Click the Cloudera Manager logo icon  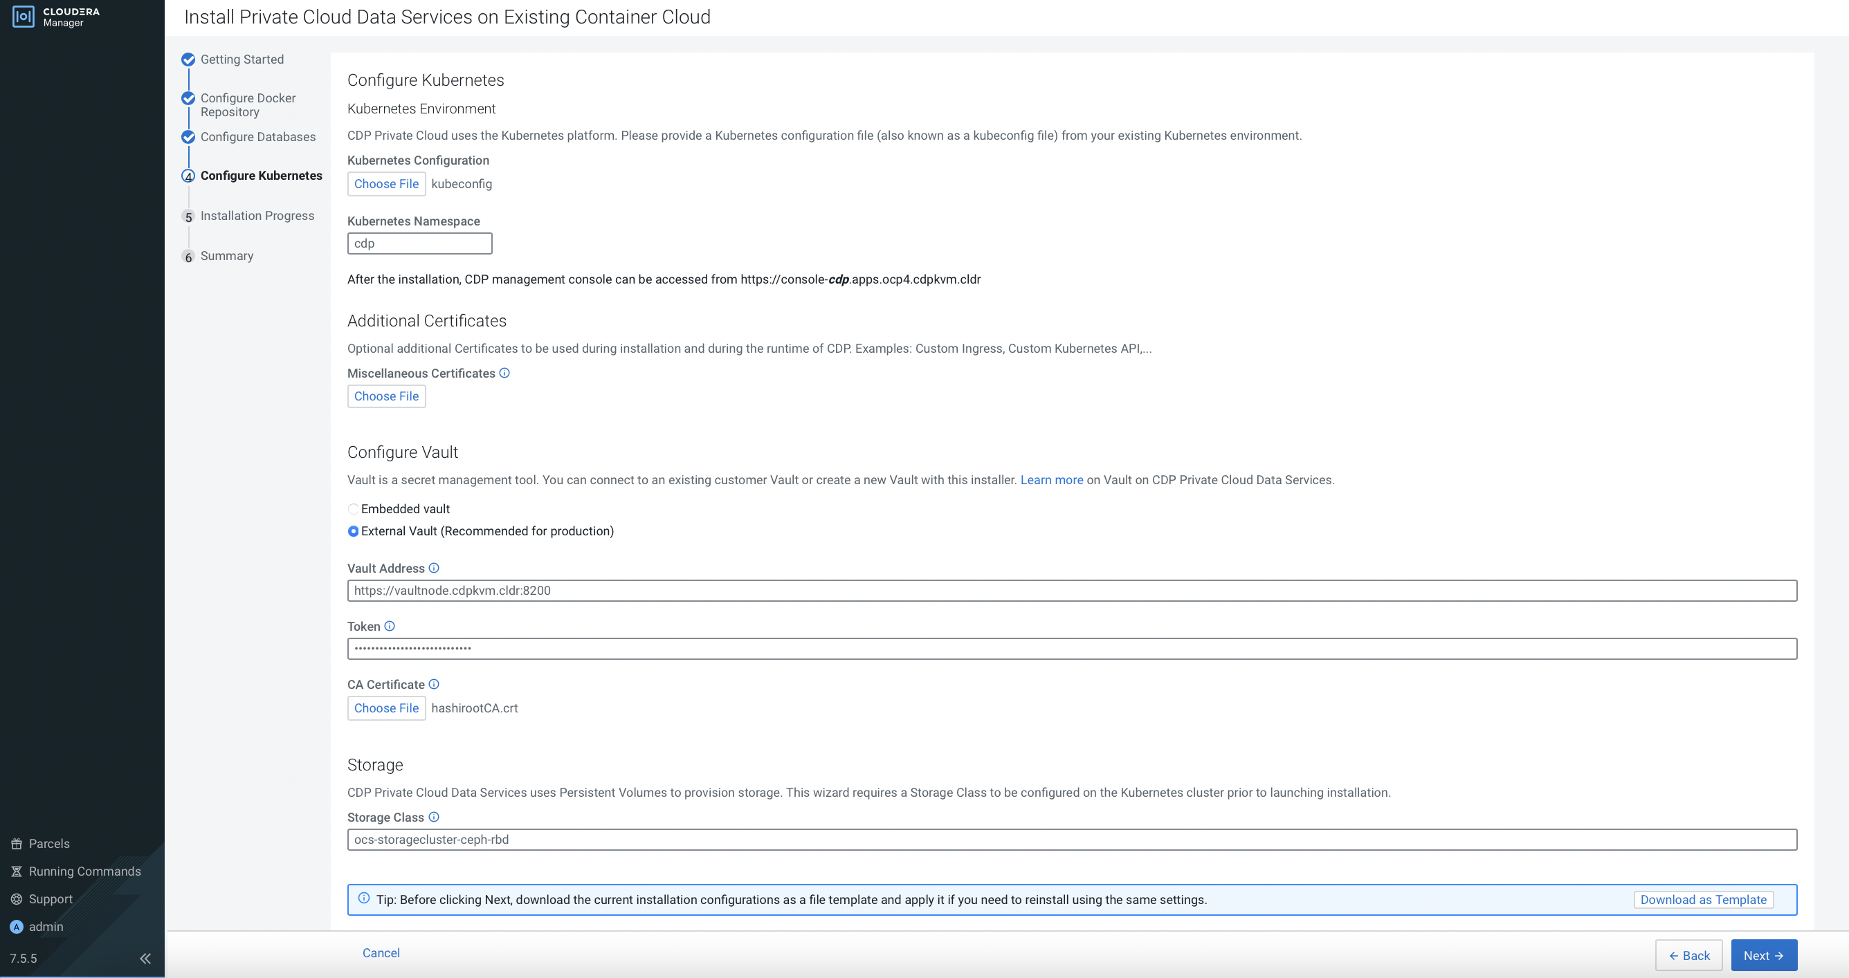point(23,17)
